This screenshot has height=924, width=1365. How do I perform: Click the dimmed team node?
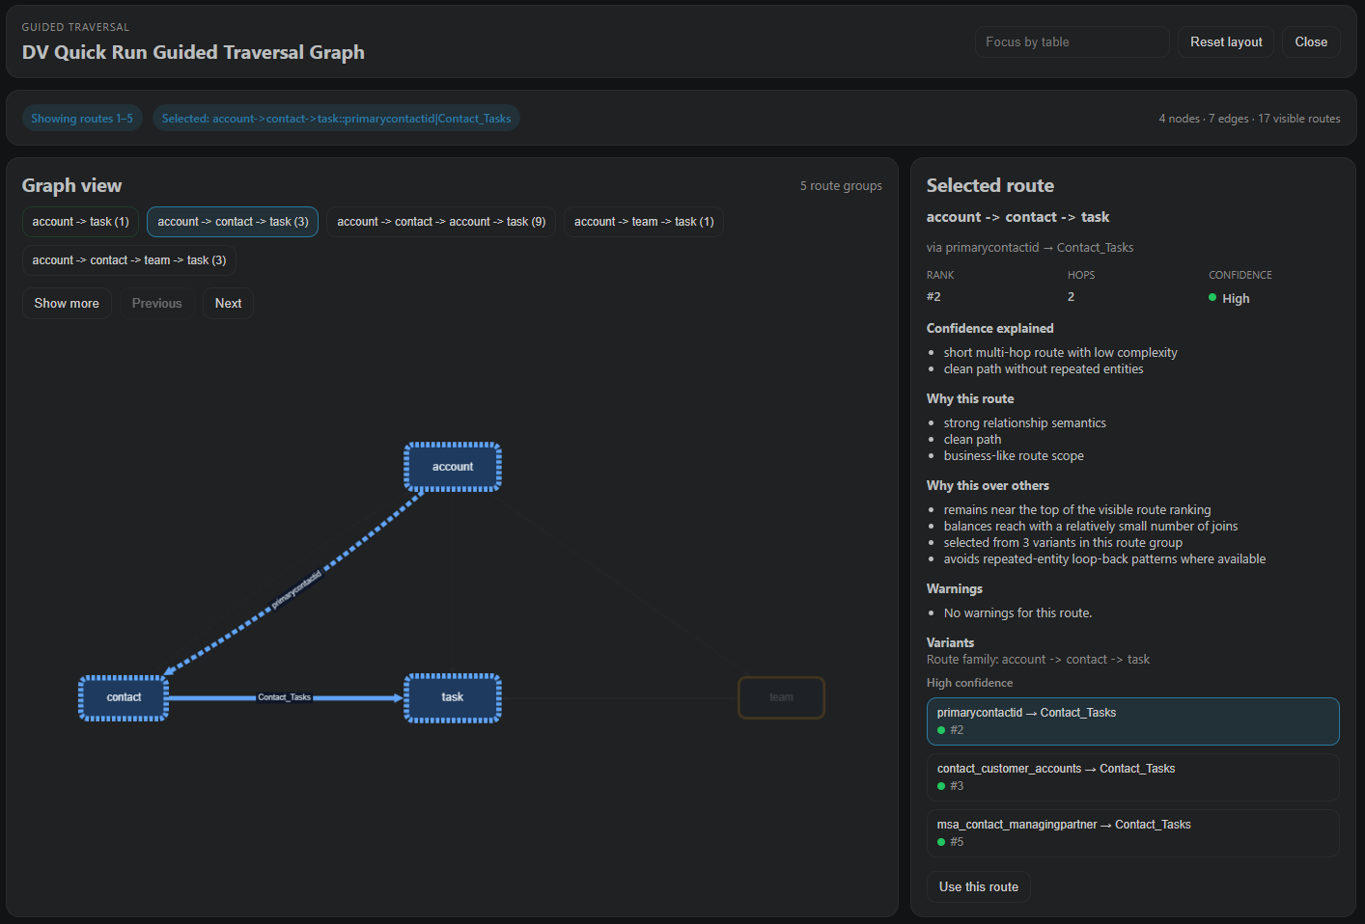781,697
